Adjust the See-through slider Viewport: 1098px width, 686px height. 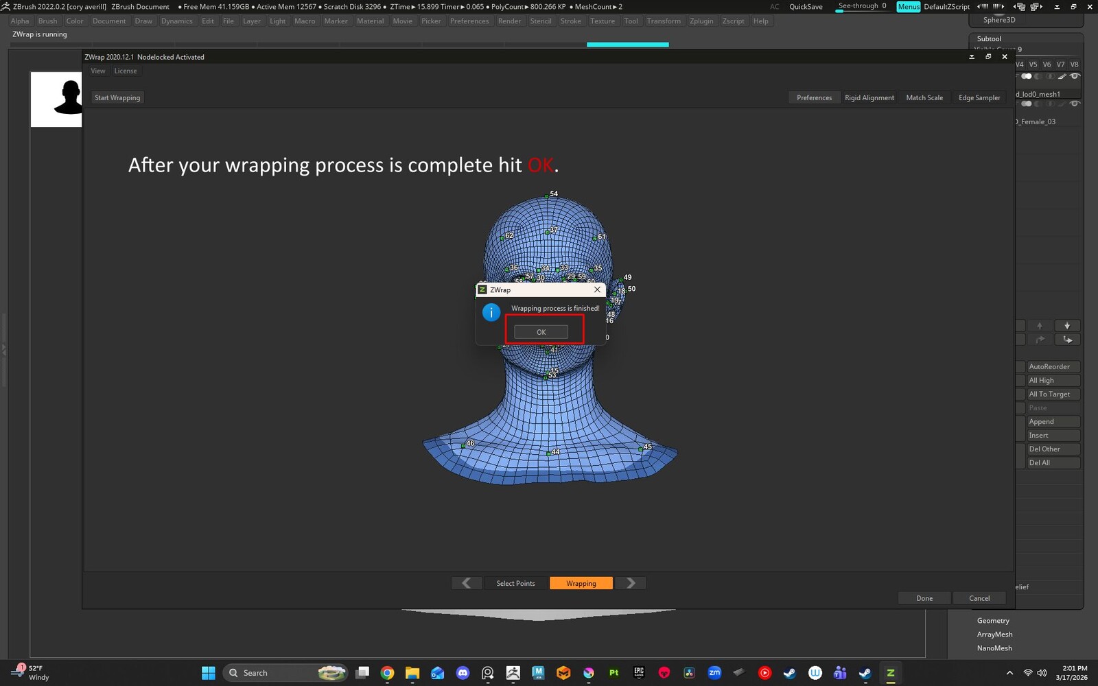[863, 6]
